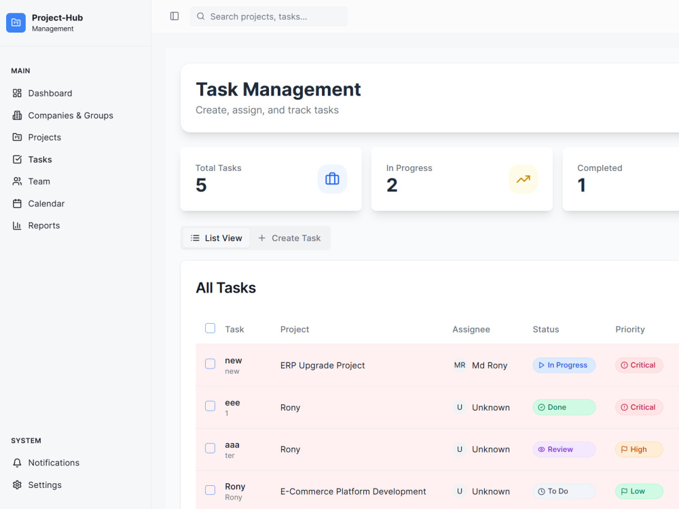
Task: Click the High priority badge
Action: [639, 449]
